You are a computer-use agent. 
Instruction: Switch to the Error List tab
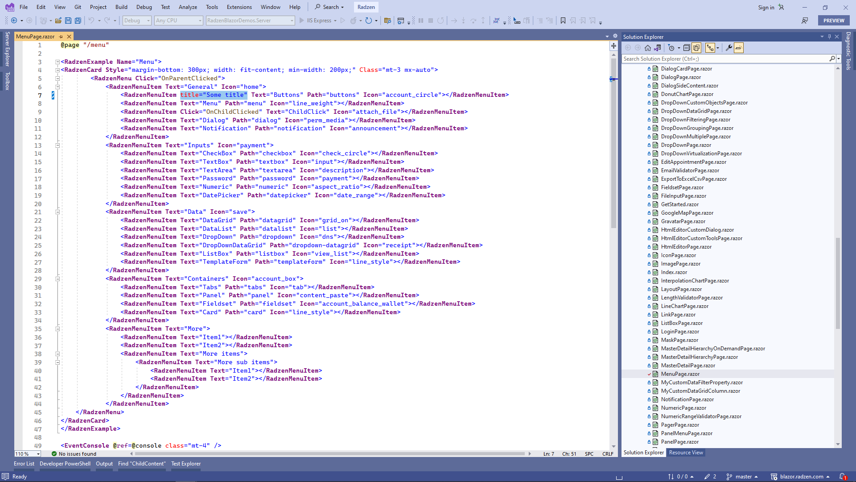coord(24,464)
